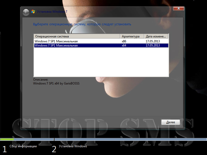This screenshot has height=155, width=207.
Task: Sort by Дата измене... column header
Action: [156, 36]
